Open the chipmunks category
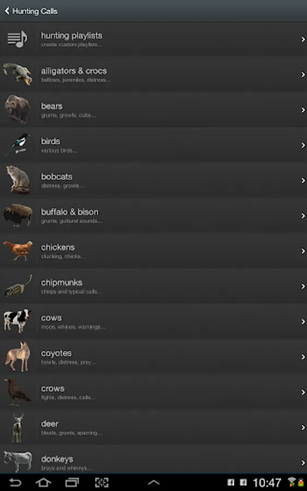307x491 pixels. (153, 286)
